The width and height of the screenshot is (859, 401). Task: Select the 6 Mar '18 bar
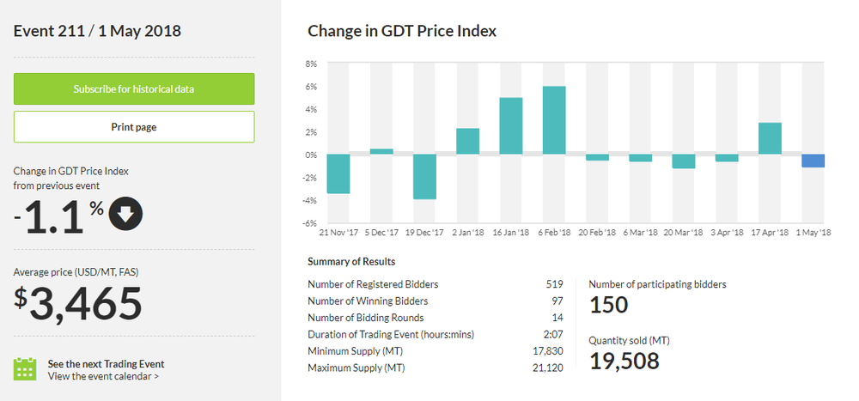point(640,158)
